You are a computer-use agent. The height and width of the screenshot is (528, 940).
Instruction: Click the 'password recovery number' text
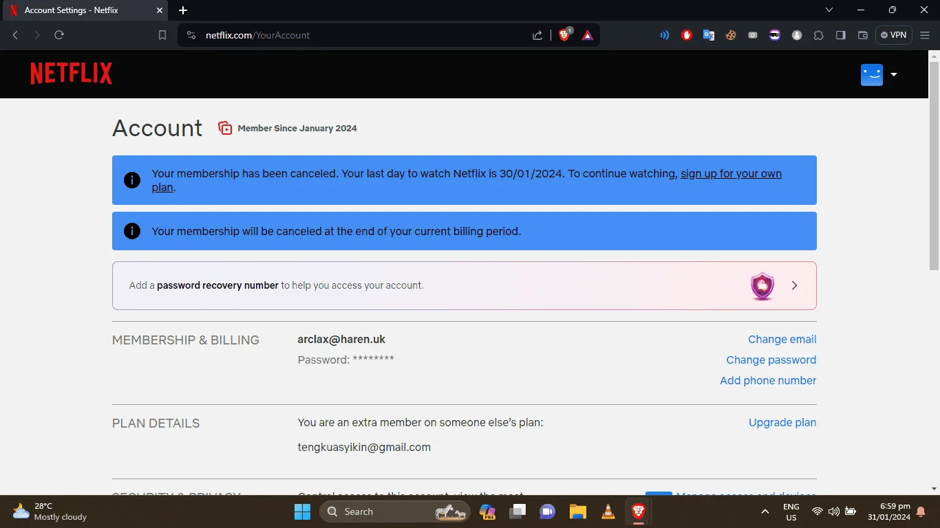pos(217,285)
